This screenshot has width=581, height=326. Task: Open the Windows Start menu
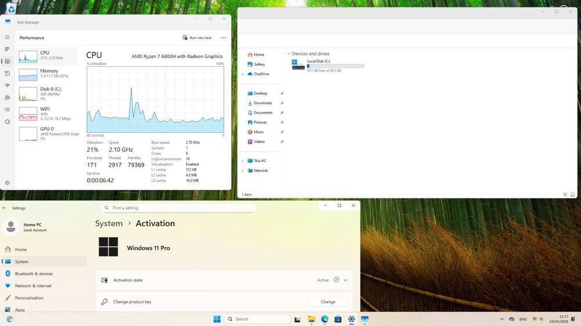[217, 319]
